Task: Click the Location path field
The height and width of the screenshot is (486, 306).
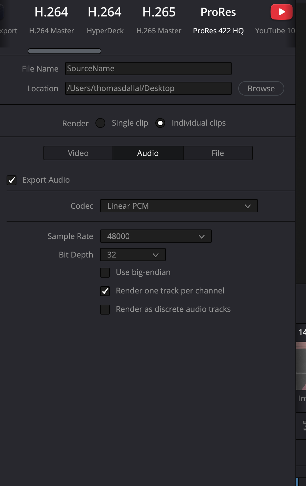Action: pyautogui.click(x=148, y=88)
